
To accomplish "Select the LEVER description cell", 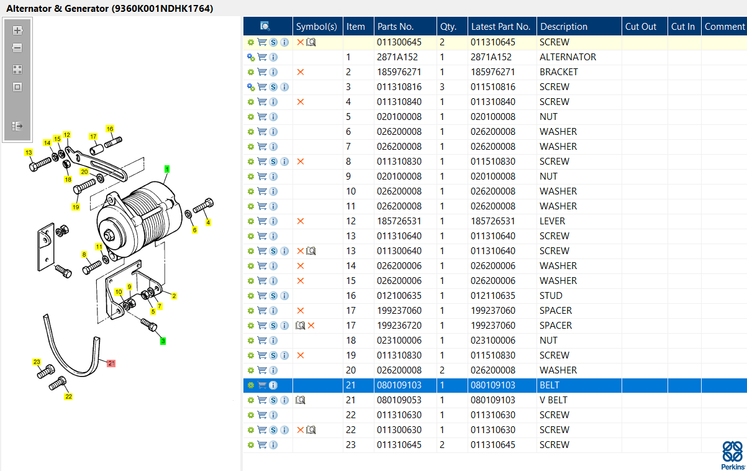I will coord(579,221).
